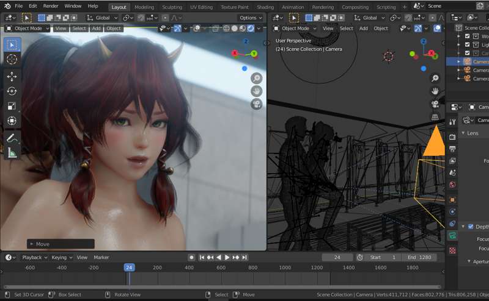The image size is (489, 301).
Task: Open the Physics properties tab
Action: tap(452, 212)
